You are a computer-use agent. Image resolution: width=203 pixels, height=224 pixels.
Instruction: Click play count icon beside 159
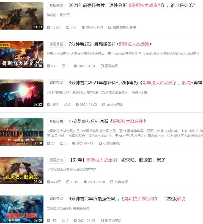point(48,220)
